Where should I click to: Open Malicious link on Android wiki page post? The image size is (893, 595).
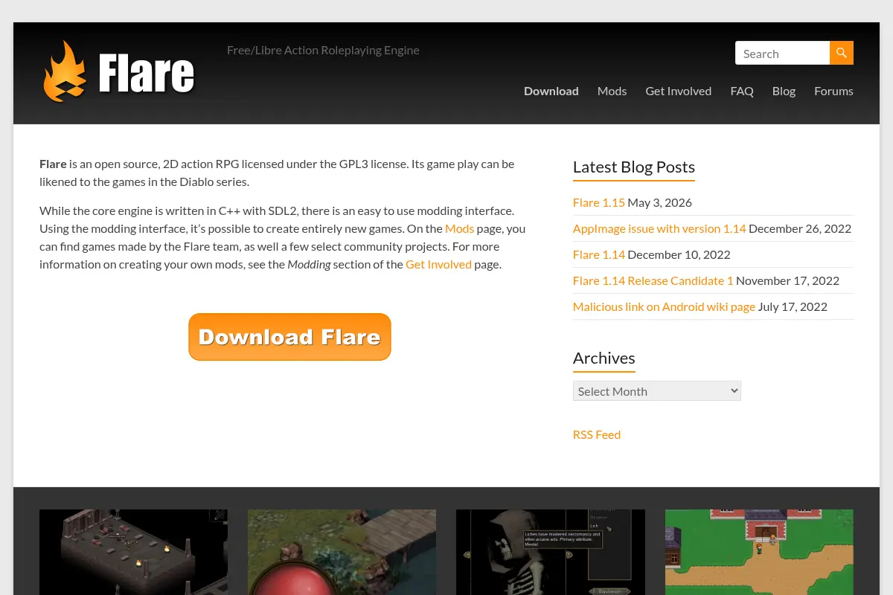click(664, 306)
